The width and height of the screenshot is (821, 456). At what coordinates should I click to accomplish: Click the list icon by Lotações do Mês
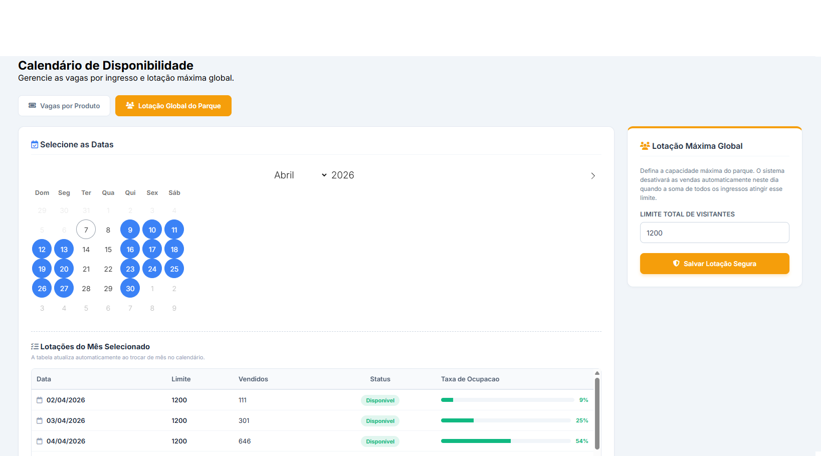(x=35, y=347)
